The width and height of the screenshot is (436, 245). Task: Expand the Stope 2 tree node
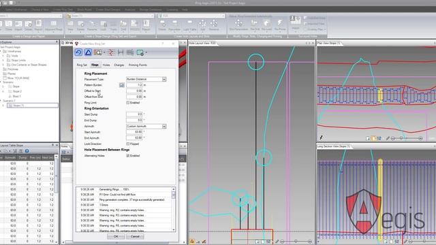[3, 91]
